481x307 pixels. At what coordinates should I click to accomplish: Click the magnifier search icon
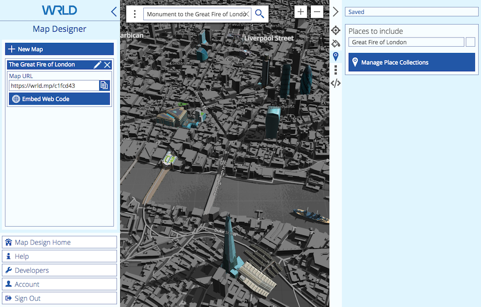click(x=260, y=14)
